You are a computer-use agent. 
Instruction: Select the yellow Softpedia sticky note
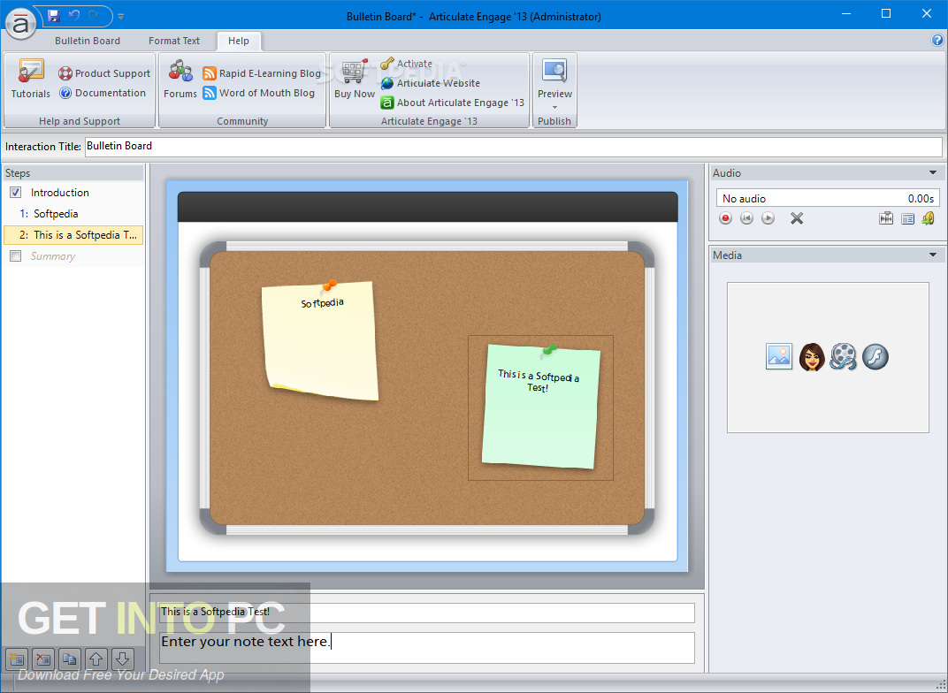click(x=320, y=340)
